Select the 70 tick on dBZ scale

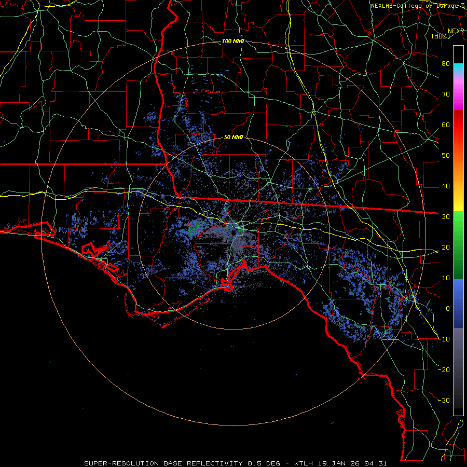(446, 94)
